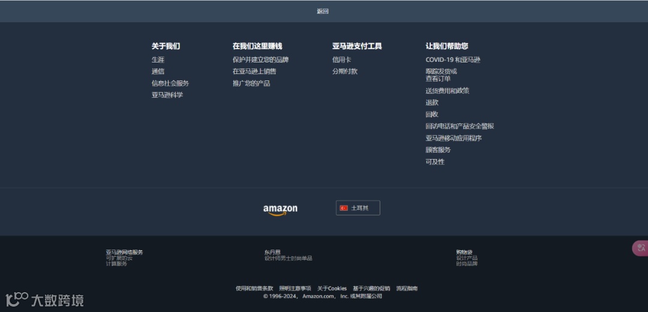Open 在亚马逊上销售 link
This screenshot has width=648, height=312.
[x=254, y=71]
